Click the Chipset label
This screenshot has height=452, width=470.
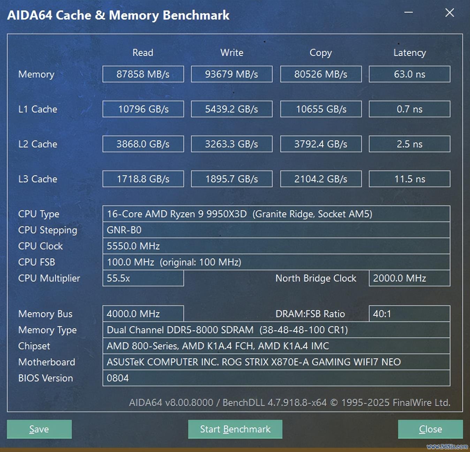coord(34,346)
